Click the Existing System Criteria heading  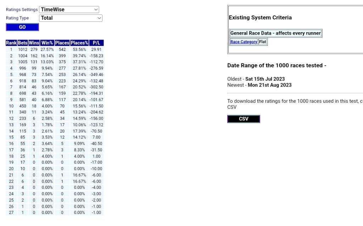tap(260, 18)
